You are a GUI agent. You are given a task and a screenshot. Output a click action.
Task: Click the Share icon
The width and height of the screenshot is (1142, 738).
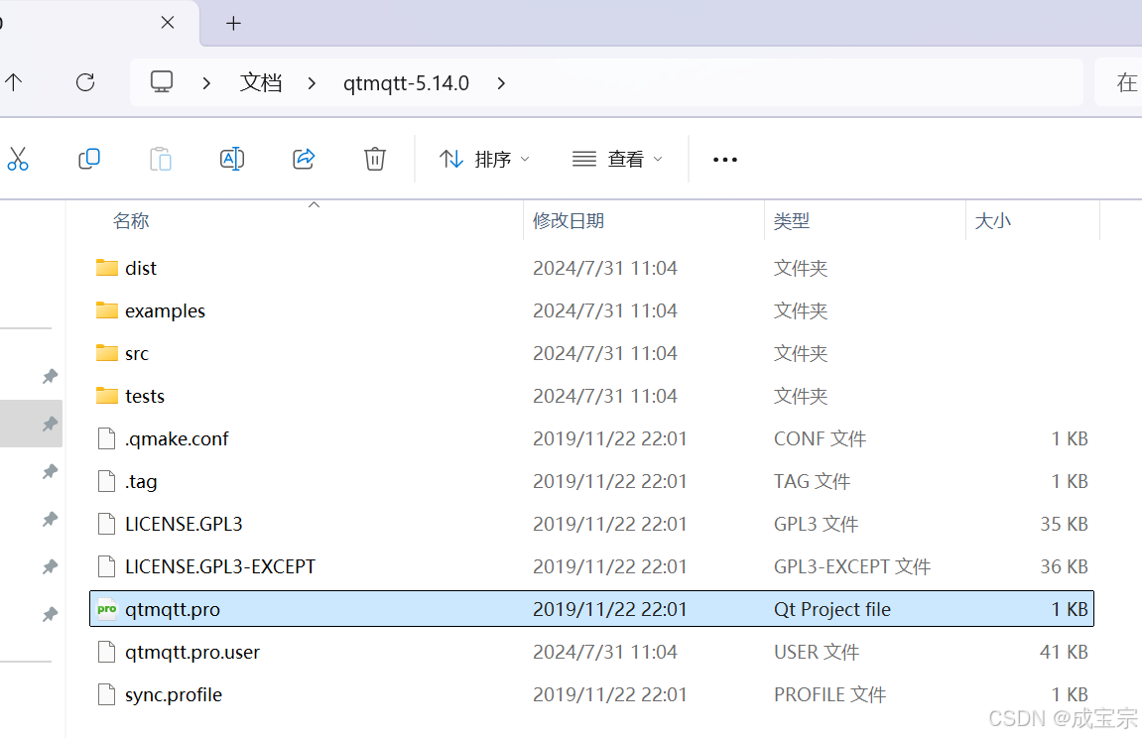click(303, 159)
